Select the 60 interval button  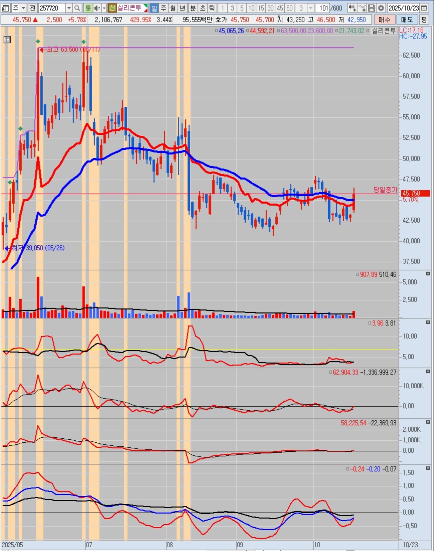coord(290,8)
